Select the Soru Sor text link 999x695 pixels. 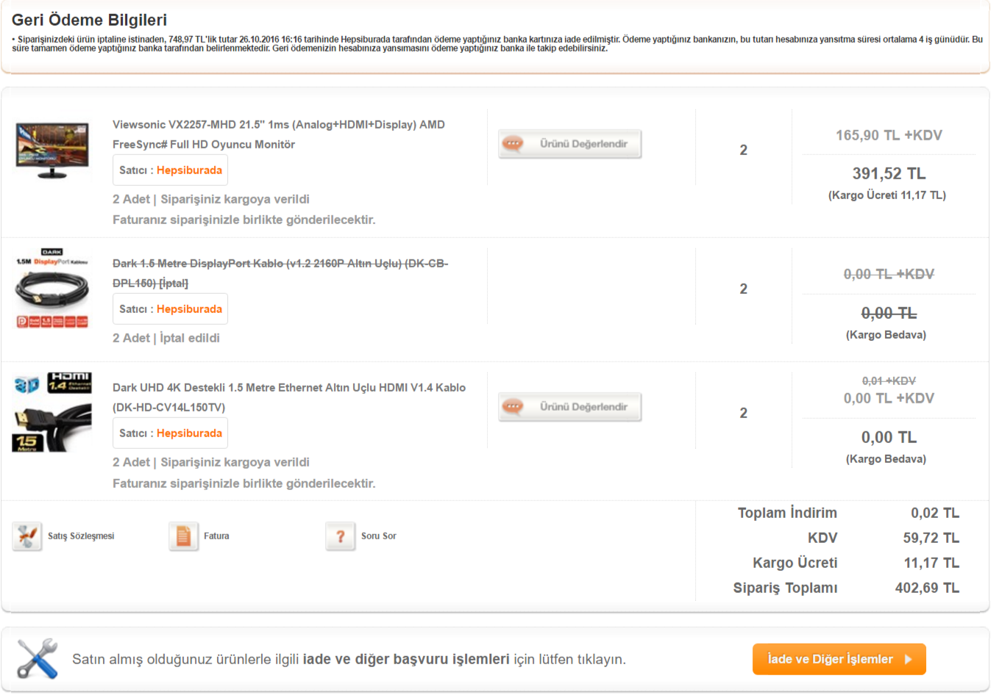378,536
